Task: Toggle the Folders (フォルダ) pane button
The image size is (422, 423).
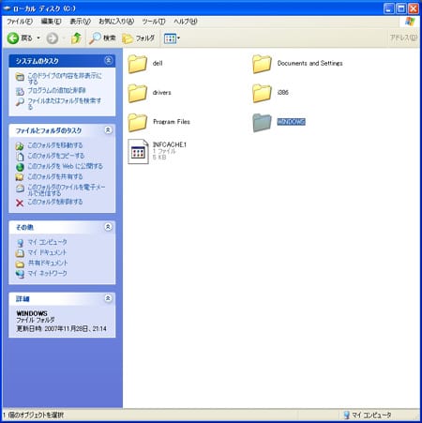Action: tap(138, 38)
